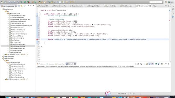Expand the Assignment 1 project
The width and height of the screenshot is (175, 98).
[2, 56]
